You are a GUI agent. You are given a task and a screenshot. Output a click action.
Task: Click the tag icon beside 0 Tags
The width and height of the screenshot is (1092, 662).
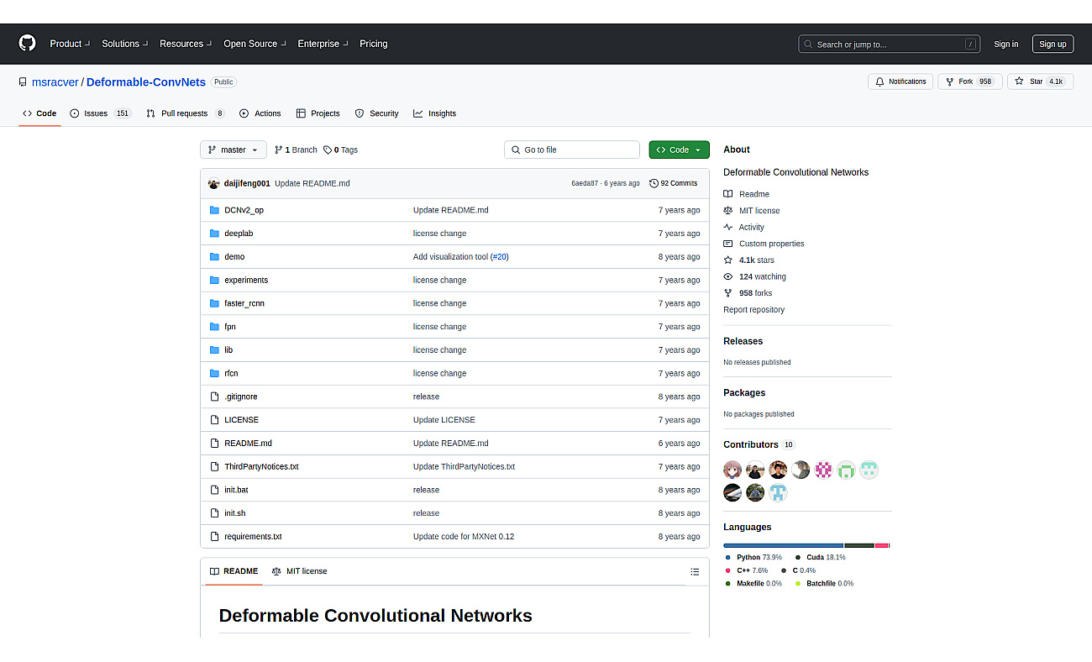pyautogui.click(x=328, y=150)
